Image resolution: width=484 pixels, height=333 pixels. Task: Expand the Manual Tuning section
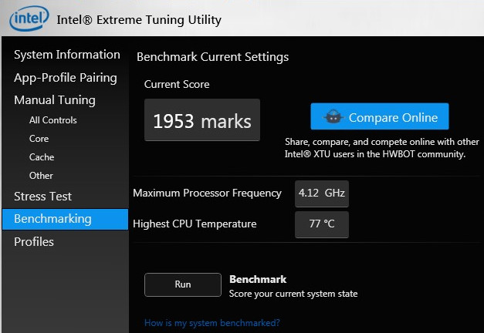54,100
